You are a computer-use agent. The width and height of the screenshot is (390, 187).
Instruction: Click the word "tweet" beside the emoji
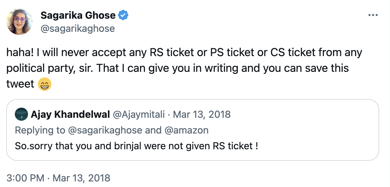[x=20, y=84]
